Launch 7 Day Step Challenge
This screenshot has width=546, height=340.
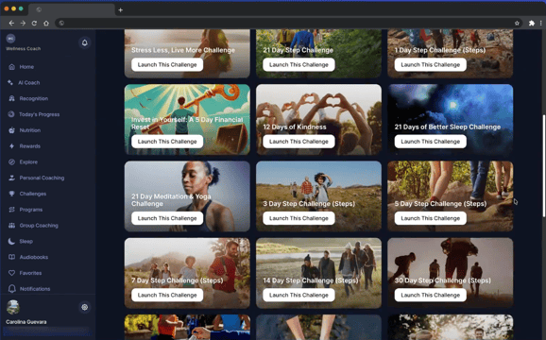click(167, 295)
